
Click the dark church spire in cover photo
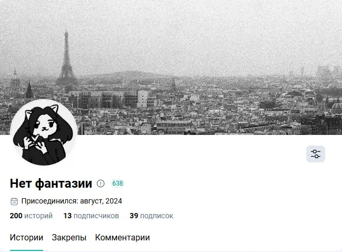click(29, 89)
